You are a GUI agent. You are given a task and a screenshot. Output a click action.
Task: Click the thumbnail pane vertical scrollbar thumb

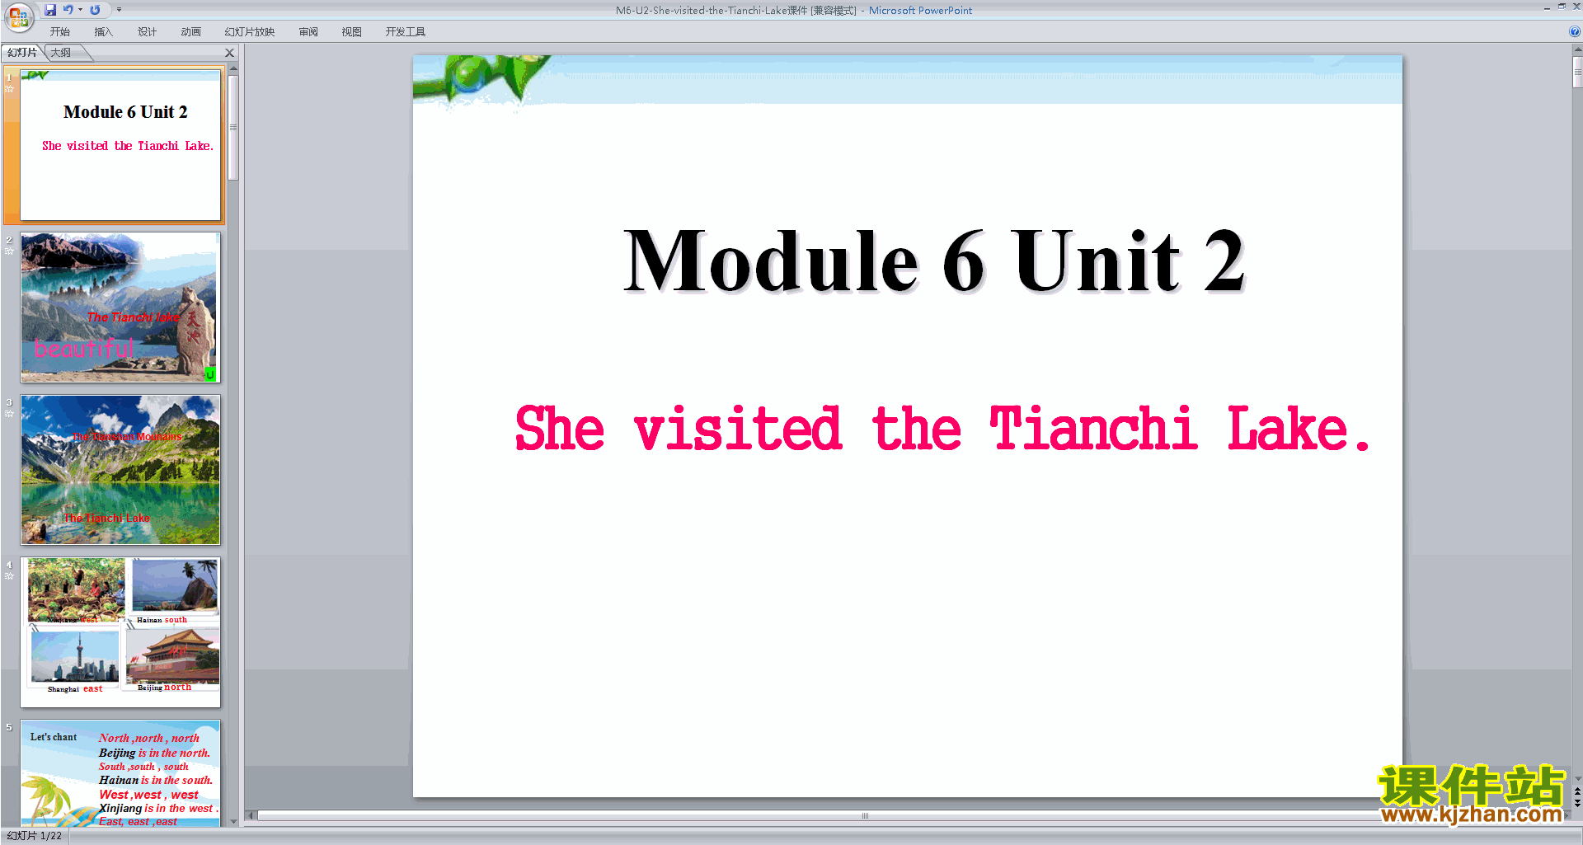(x=233, y=128)
